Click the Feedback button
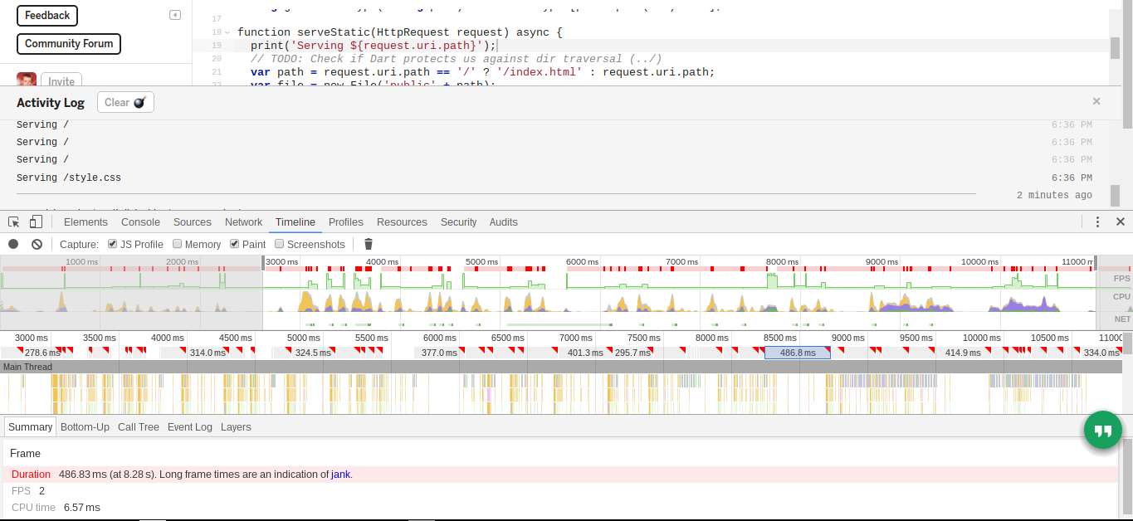Image resolution: width=1133 pixels, height=521 pixels. click(x=47, y=15)
